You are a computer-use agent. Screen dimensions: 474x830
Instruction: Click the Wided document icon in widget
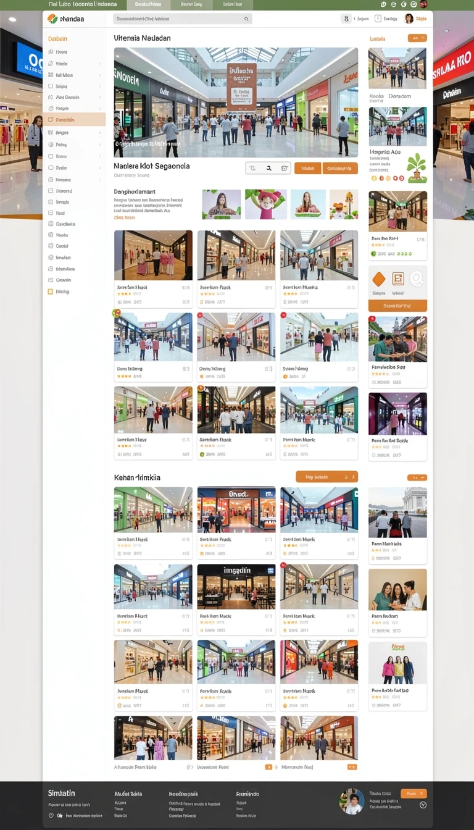[398, 279]
